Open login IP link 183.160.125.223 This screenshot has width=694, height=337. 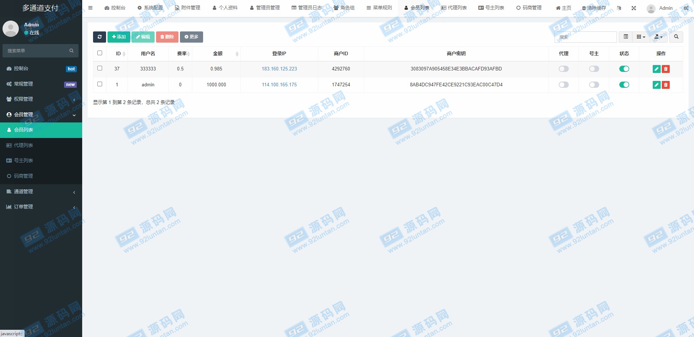[x=279, y=69]
